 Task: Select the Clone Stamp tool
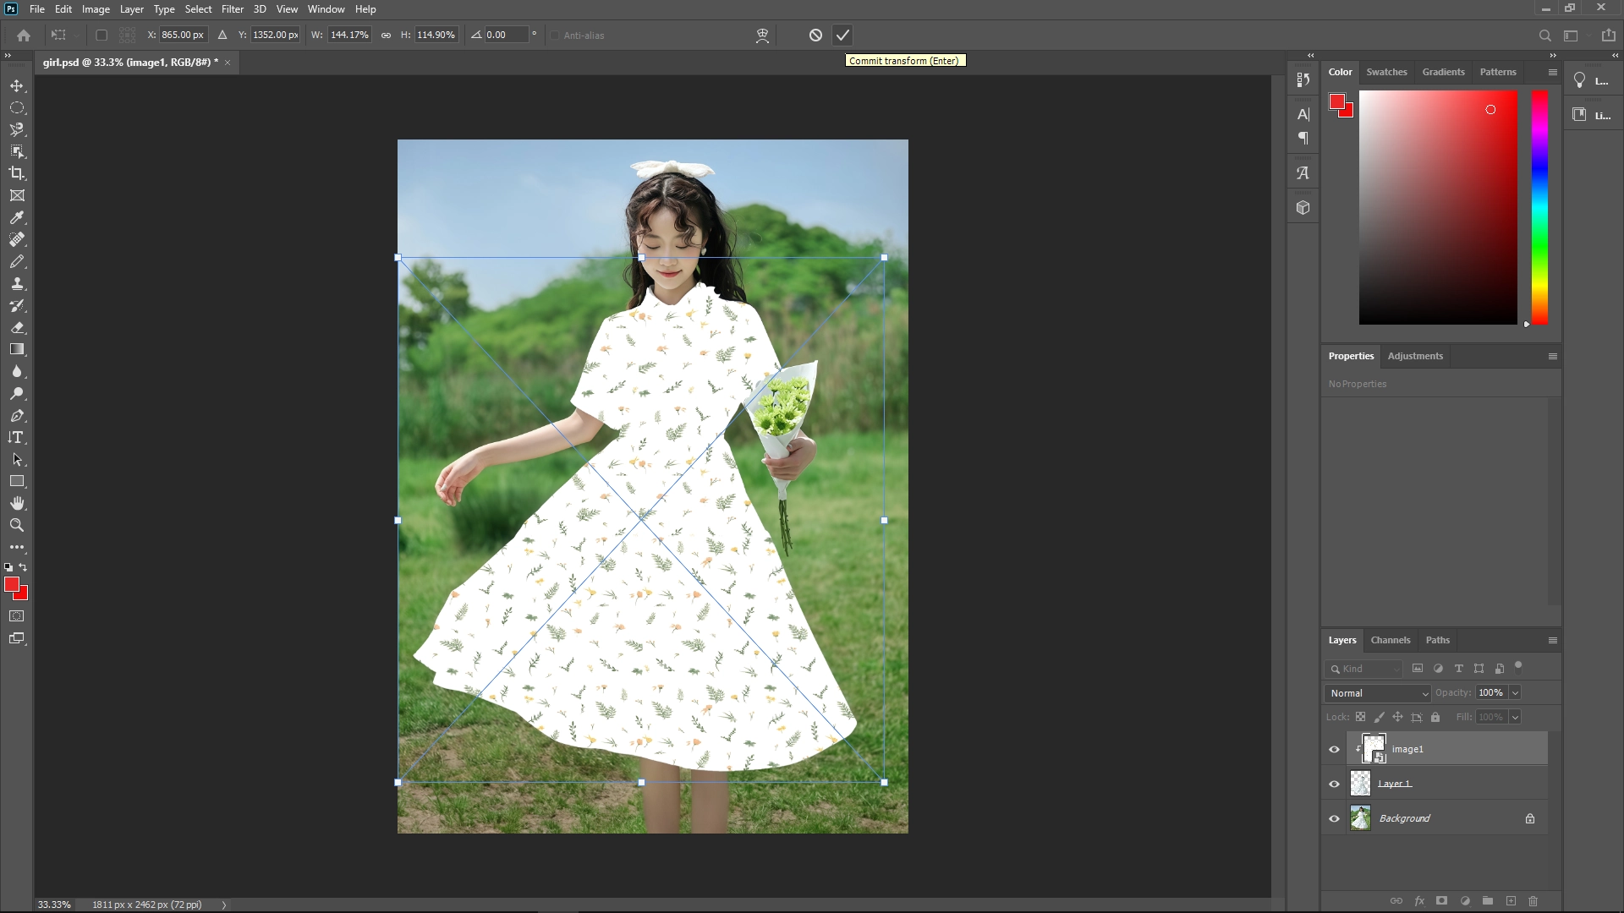pyautogui.click(x=17, y=284)
